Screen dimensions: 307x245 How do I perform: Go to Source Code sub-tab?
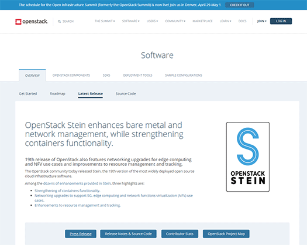click(x=126, y=94)
